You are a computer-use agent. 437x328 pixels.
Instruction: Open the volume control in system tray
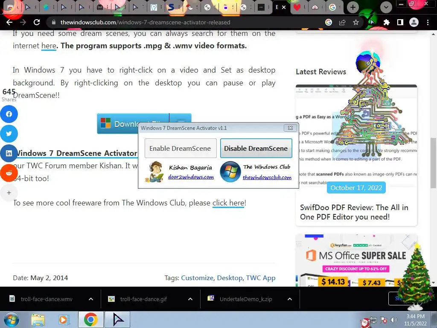pos(394,320)
